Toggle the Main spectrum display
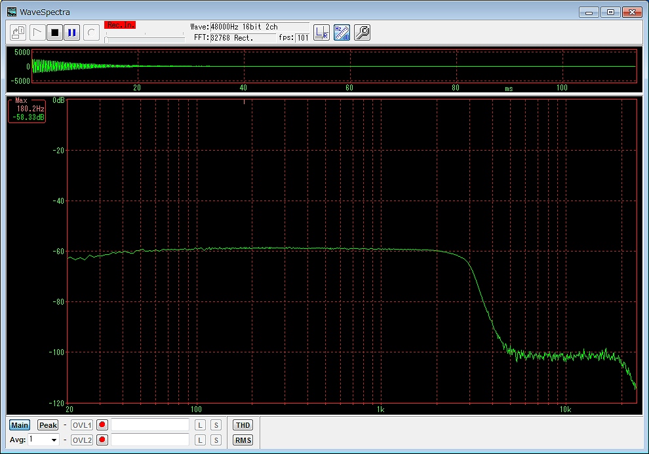 (20, 425)
